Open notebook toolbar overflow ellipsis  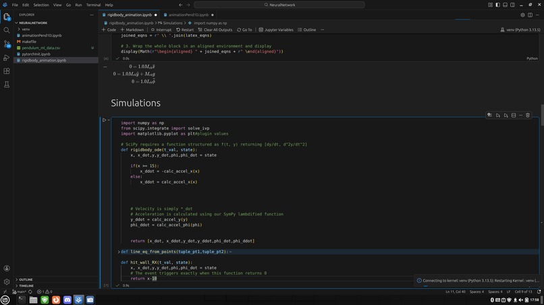click(x=323, y=30)
